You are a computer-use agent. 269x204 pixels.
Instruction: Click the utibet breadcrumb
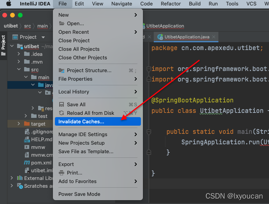click(11, 26)
